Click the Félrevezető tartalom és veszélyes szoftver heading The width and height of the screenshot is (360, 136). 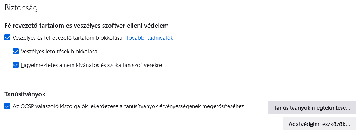[87, 26]
